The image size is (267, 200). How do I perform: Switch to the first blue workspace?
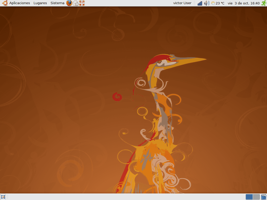(x=249, y=197)
